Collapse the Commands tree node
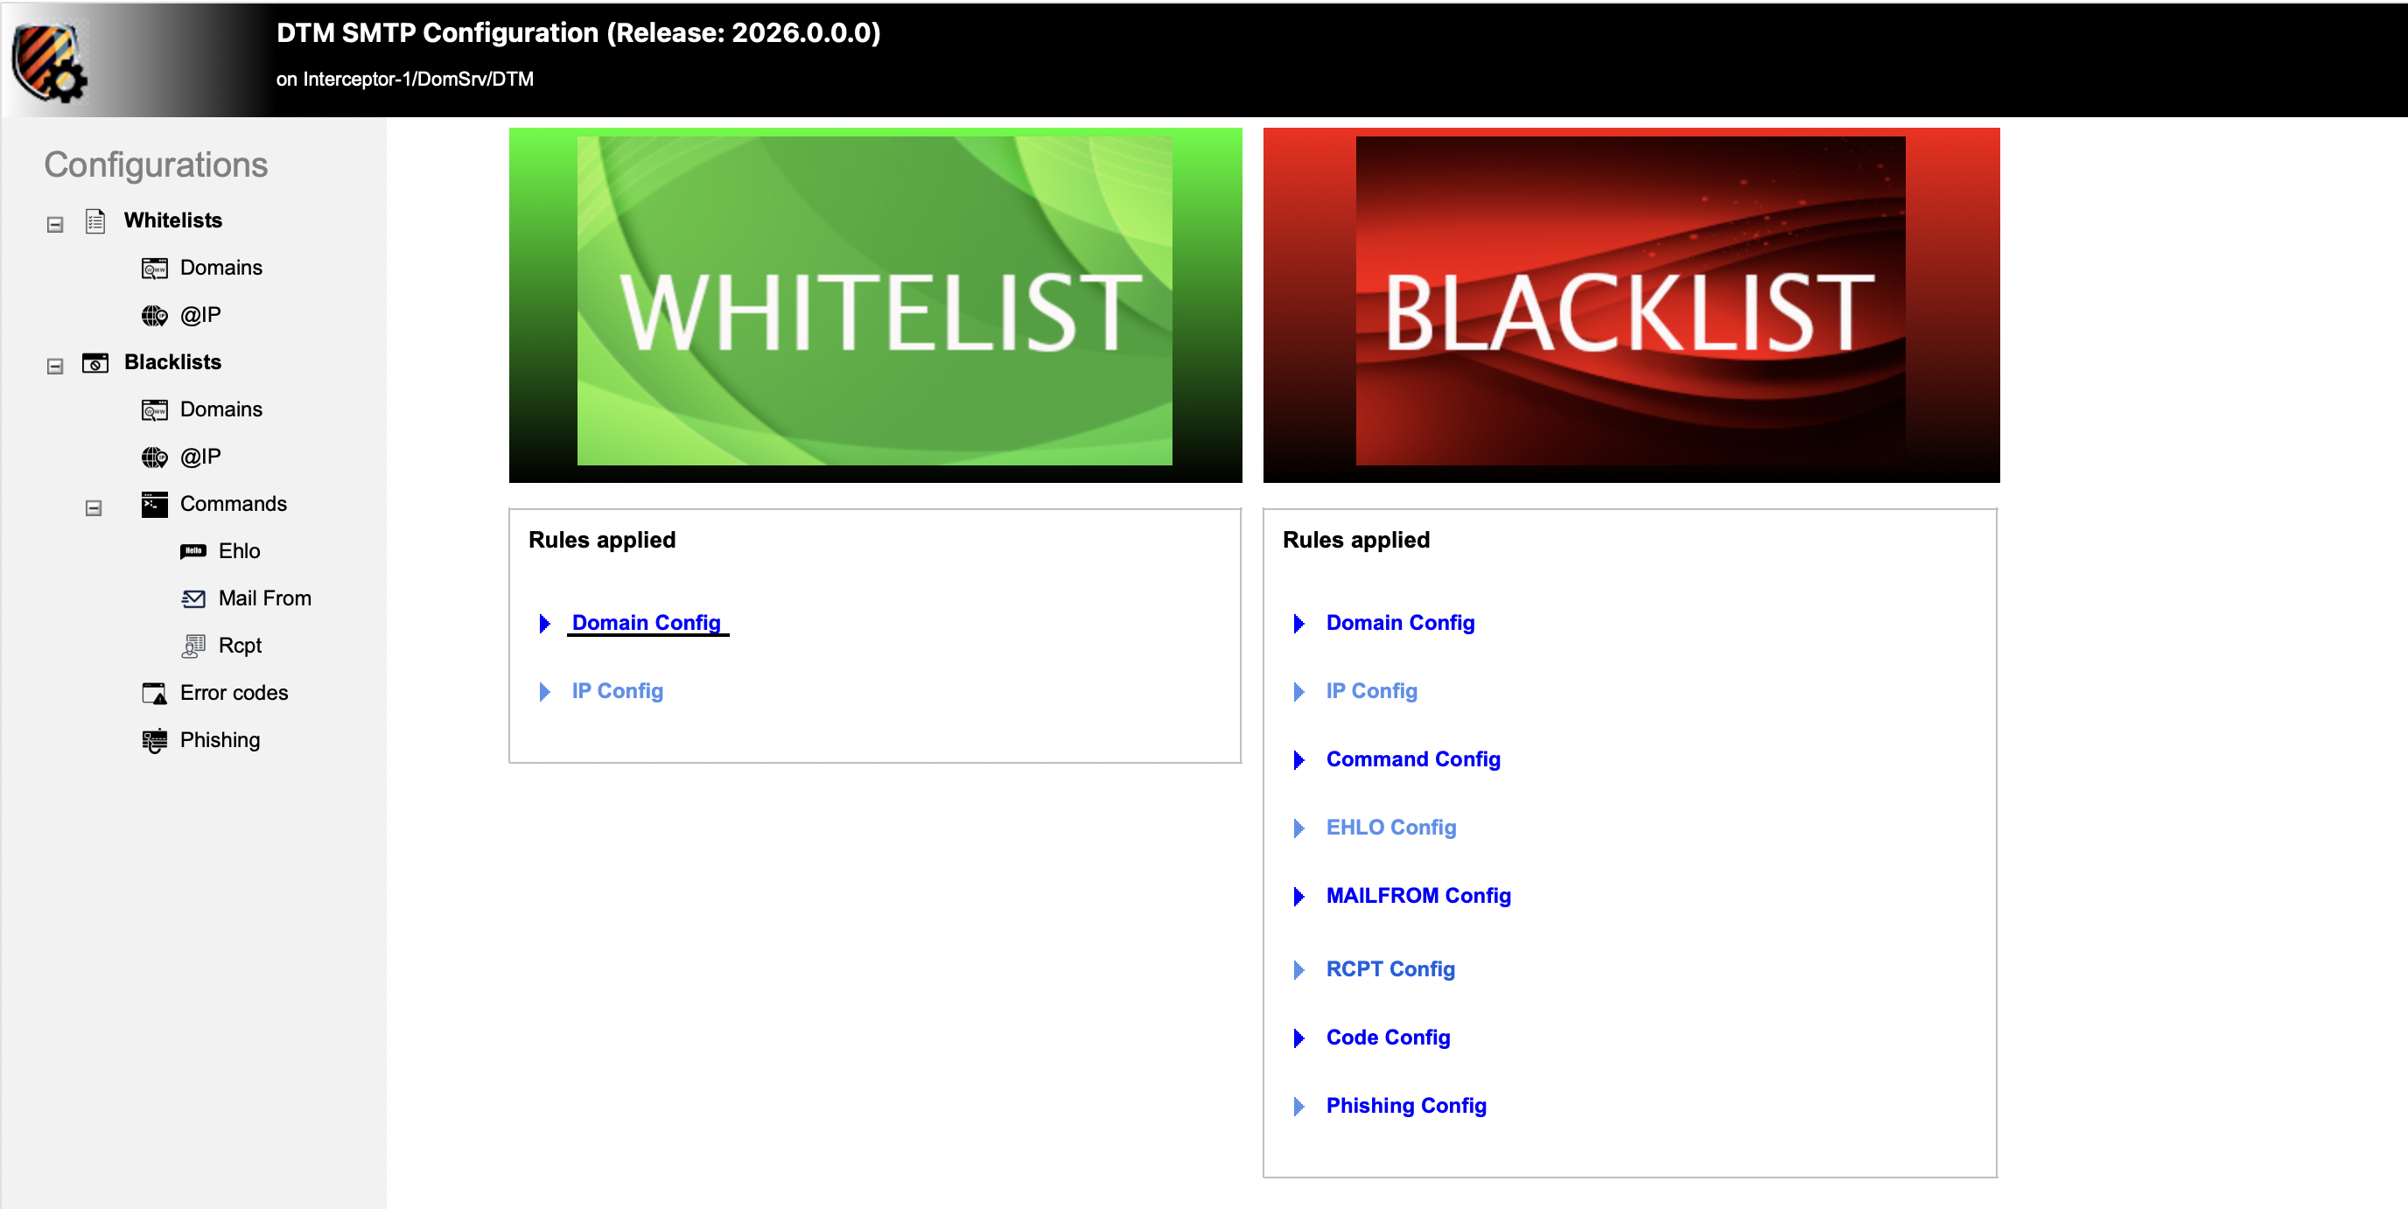2408x1209 pixels. point(94,508)
